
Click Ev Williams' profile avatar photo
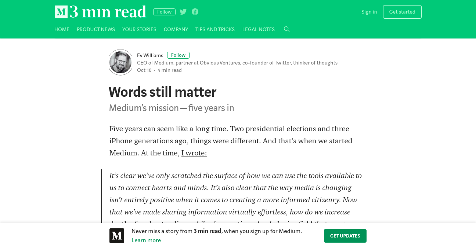[x=120, y=62]
